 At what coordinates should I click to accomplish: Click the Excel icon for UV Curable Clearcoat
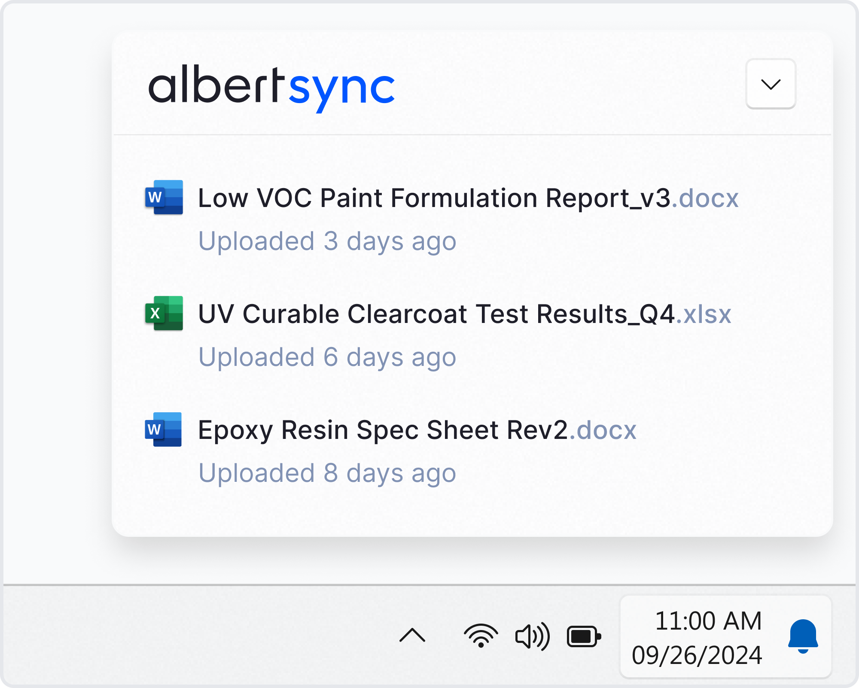tap(164, 313)
